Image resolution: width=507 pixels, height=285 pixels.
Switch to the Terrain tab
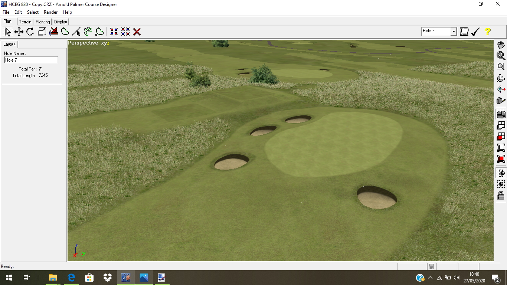click(26, 22)
